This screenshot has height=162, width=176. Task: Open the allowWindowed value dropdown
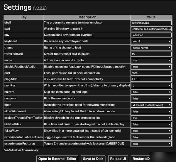pyautogui.click(x=151, y=111)
